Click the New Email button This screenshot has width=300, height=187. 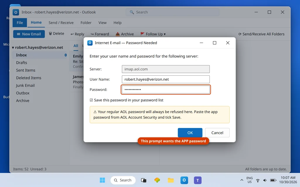(29, 34)
